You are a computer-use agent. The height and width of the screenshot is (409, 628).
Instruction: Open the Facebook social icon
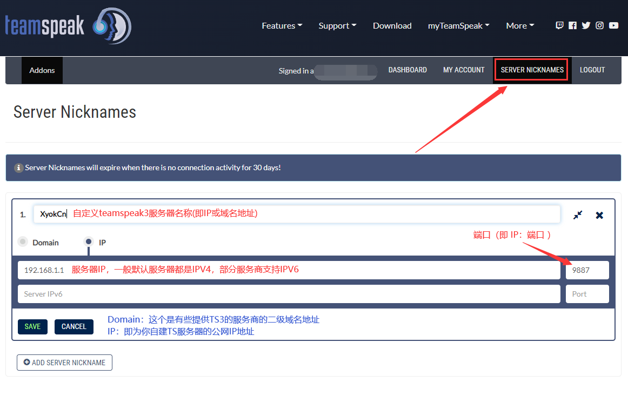point(573,25)
